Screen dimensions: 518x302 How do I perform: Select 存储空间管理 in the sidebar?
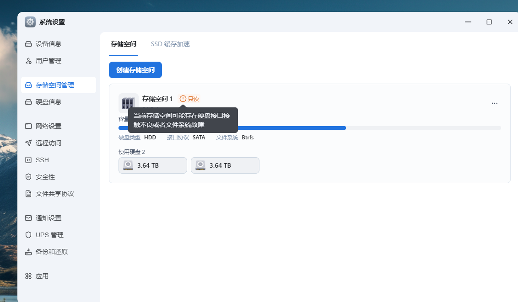point(59,85)
